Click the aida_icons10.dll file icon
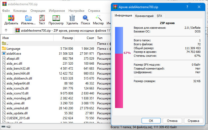208x130 pixels. (x=4, y=93)
